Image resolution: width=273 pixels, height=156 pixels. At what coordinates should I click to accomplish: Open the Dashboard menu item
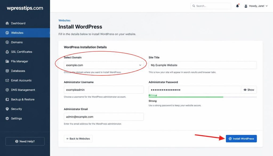[x=25, y=23]
